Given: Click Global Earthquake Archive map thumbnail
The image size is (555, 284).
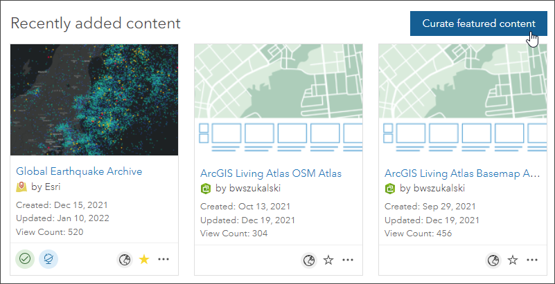Looking at the screenshot, I should 94,100.
